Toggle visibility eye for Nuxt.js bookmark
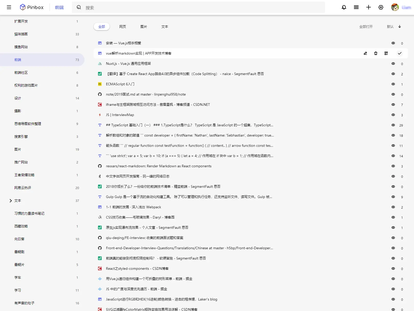This screenshot has width=414, height=311. (x=393, y=64)
